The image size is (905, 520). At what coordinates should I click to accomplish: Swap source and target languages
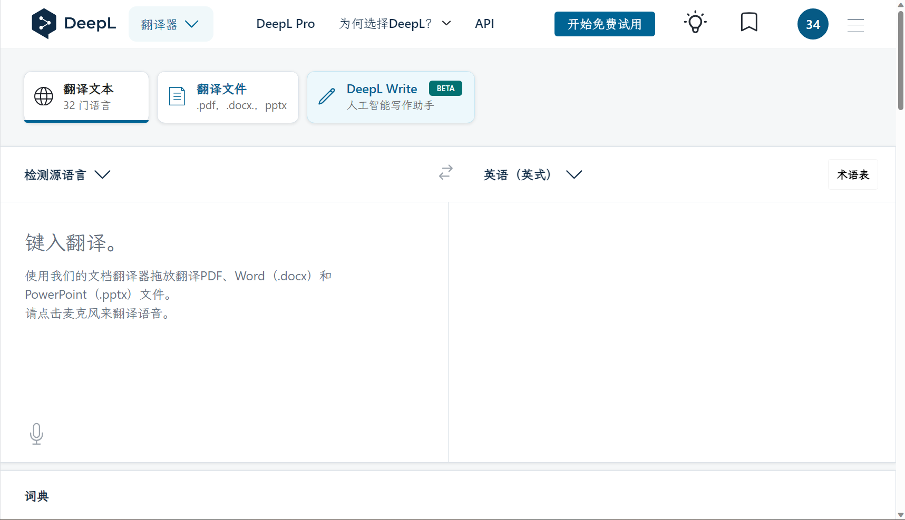click(x=446, y=172)
